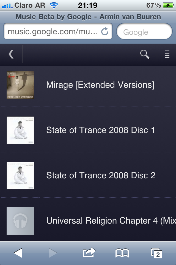
Task: Open the bookmarks book icon
Action: tap(122, 253)
